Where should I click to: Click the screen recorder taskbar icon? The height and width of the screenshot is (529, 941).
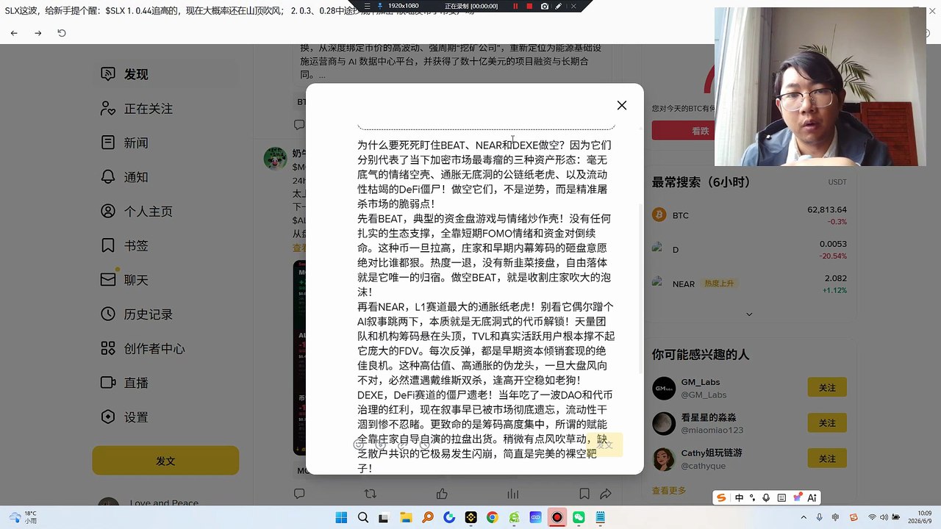tap(557, 518)
